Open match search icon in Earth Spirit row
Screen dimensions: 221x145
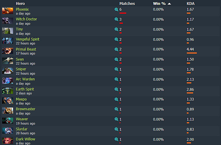pos(116,89)
